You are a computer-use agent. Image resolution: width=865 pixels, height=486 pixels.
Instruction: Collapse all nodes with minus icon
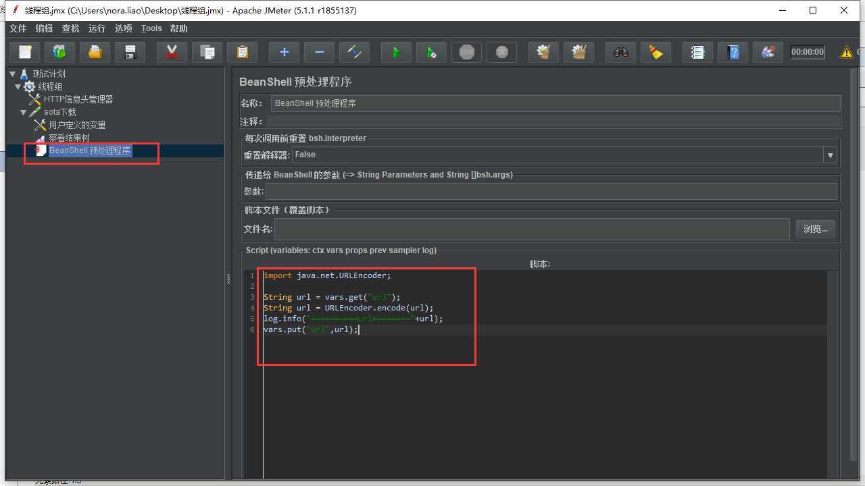click(x=319, y=52)
